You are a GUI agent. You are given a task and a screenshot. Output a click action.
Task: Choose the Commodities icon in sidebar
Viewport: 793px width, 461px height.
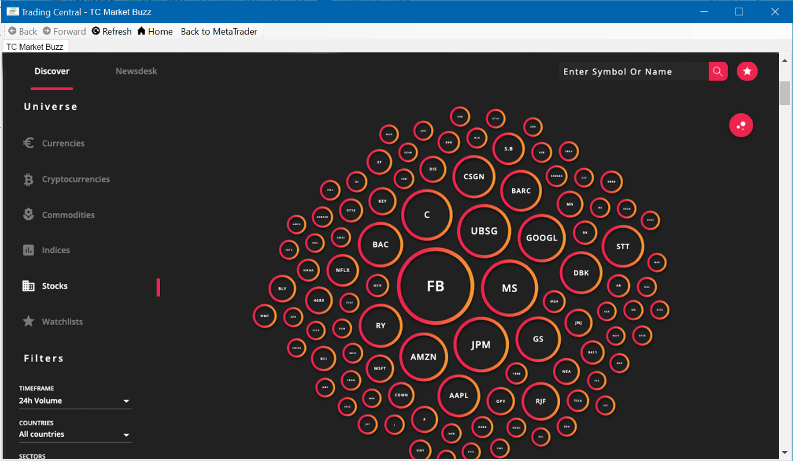point(28,215)
